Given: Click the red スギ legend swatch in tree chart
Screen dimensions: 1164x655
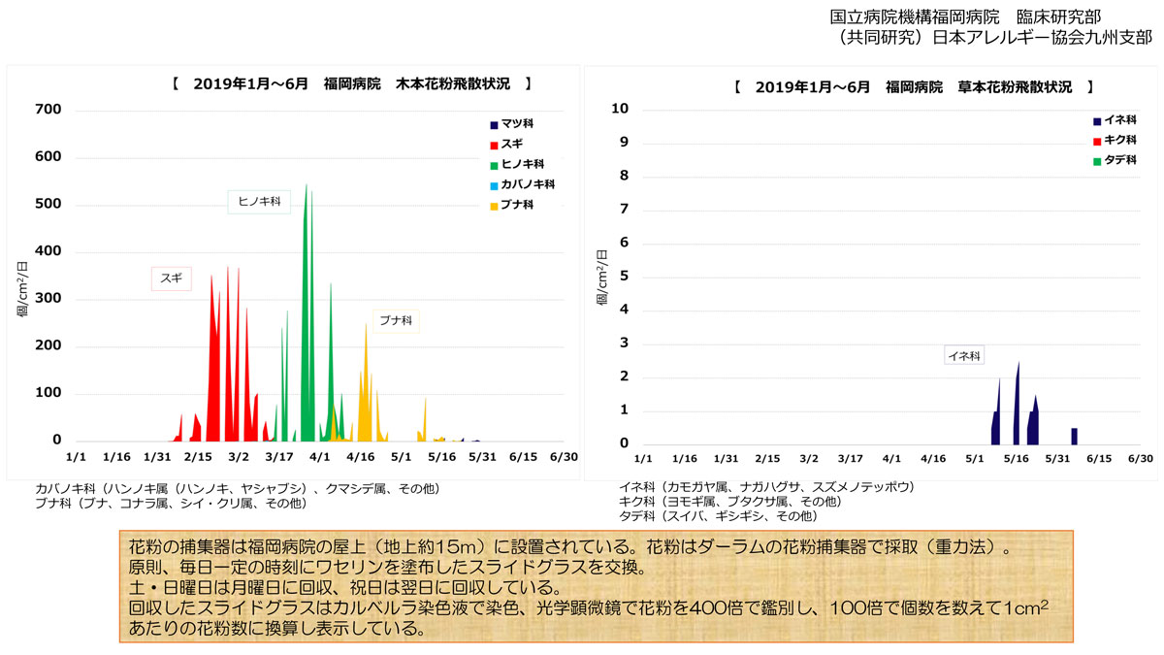Looking at the screenshot, I should click(494, 144).
